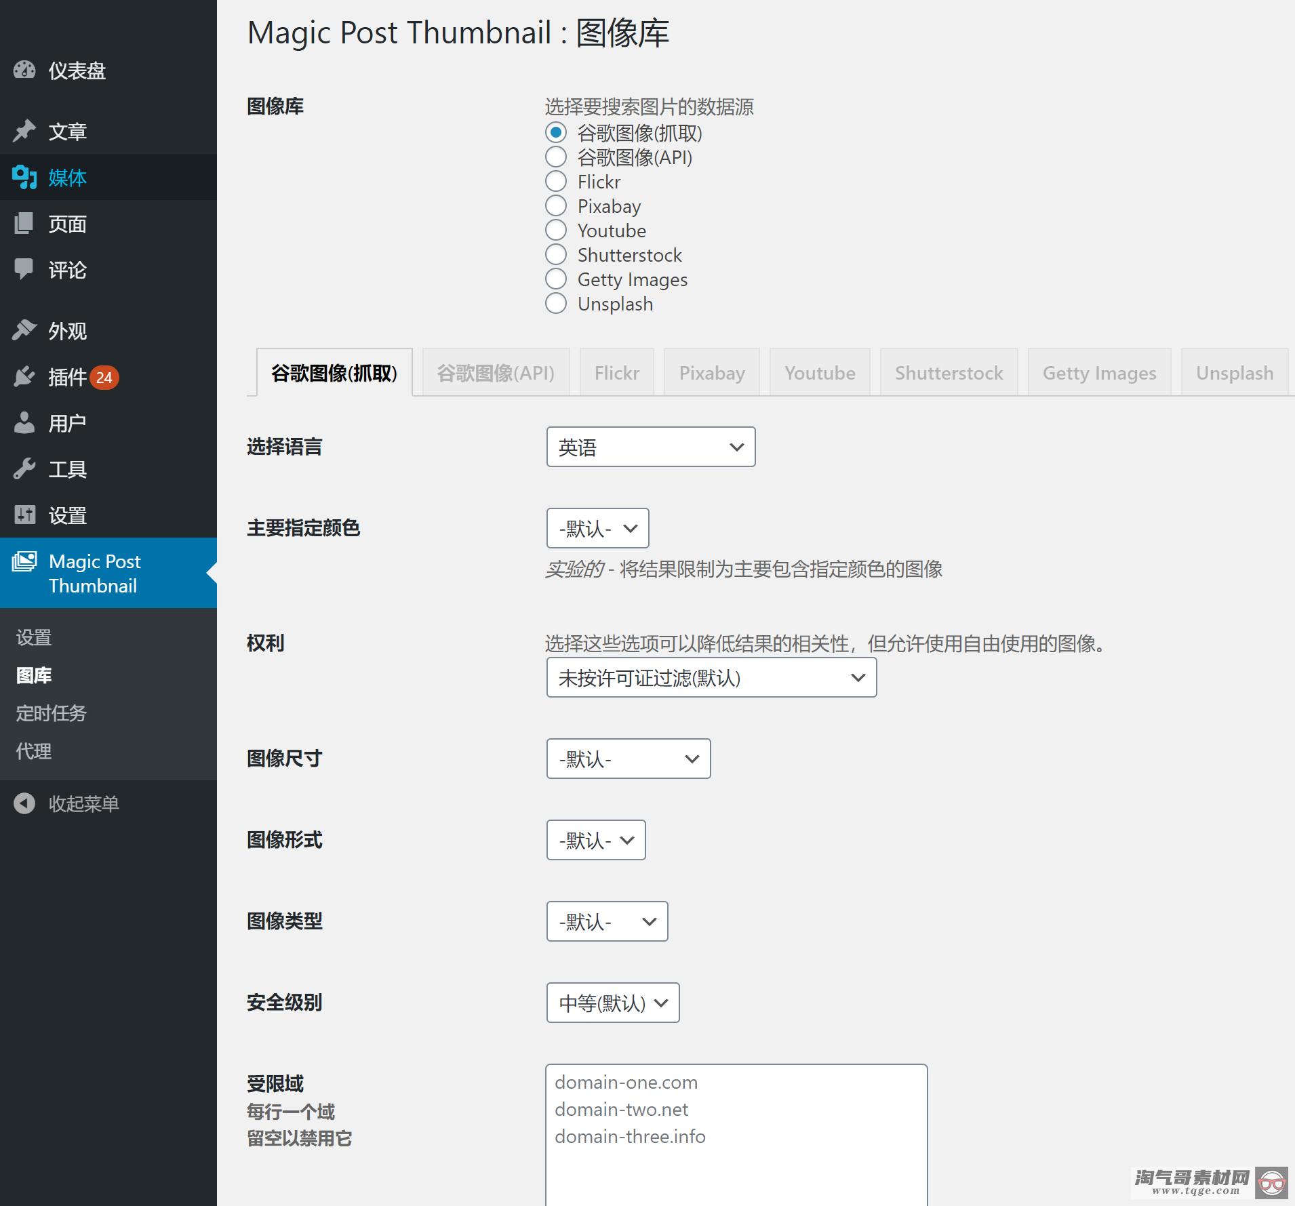This screenshot has width=1295, height=1206.
Task: Open the 图库 submenu link
Action: (34, 675)
